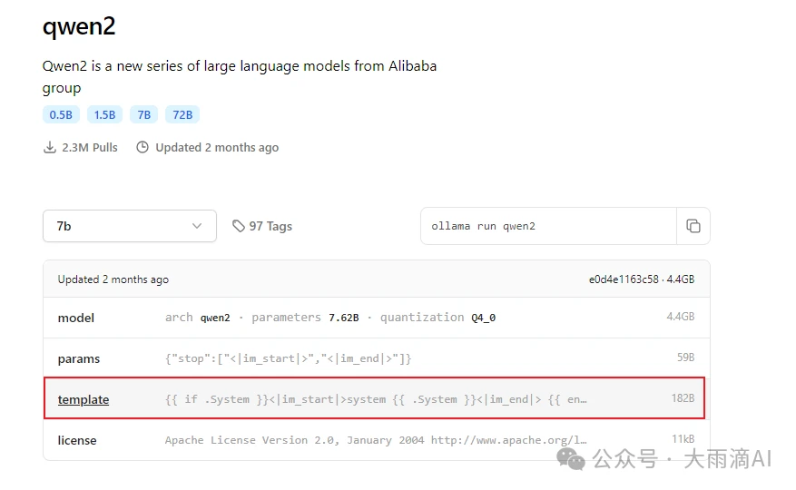The image size is (796, 490).
Task: Click the template code preview text
Action: click(x=376, y=399)
